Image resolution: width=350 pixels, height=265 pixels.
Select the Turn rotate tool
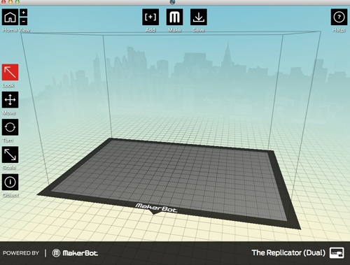click(10, 127)
